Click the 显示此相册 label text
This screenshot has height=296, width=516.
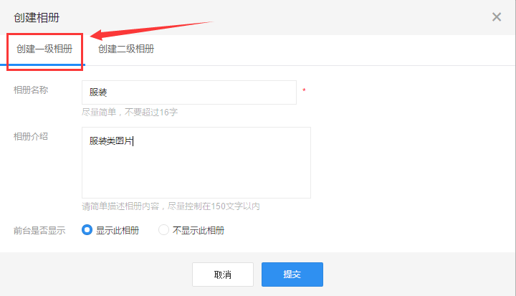(118, 231)
